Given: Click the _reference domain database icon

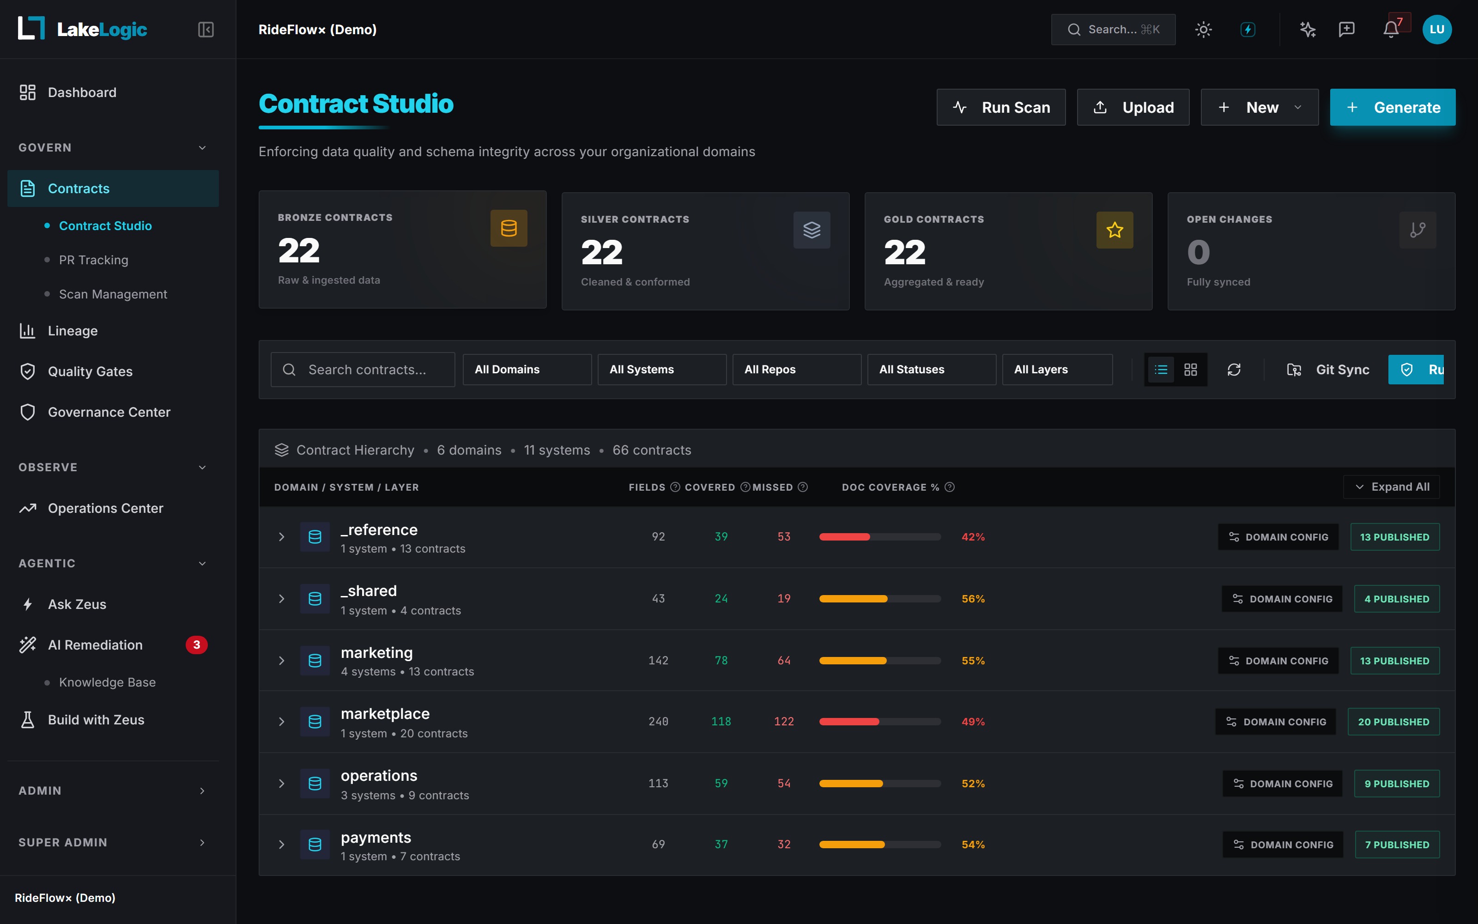Looking at the screenshot, I should tap(315, 536).
